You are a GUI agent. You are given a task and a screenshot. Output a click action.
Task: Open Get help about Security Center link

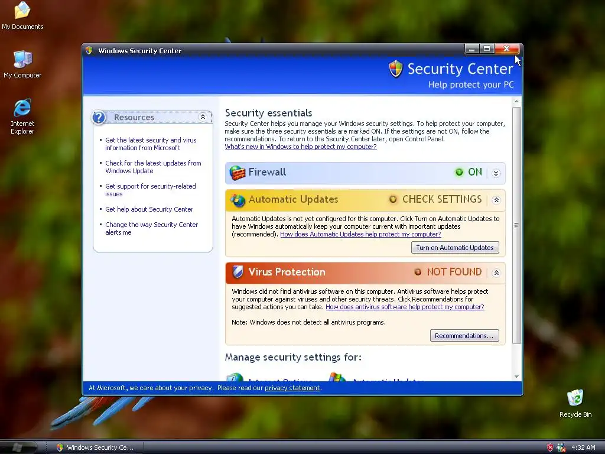[149, 209]
